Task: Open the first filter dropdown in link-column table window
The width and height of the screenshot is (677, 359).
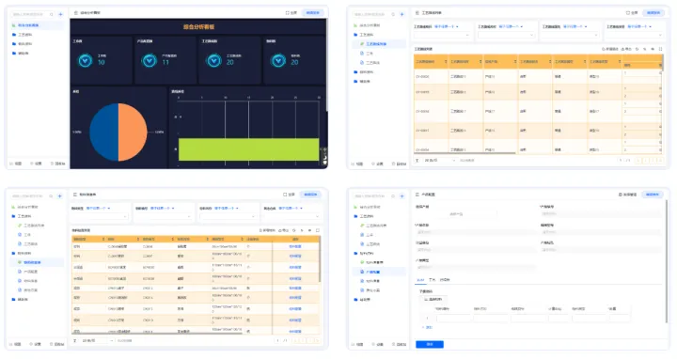Action: click(100, 216)
